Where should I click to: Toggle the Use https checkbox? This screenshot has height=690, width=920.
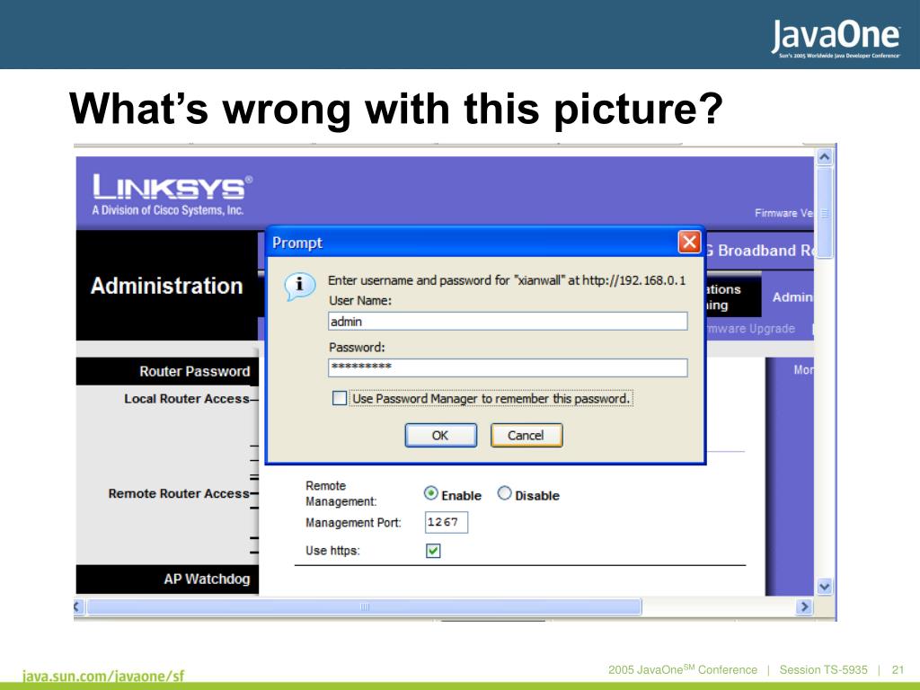(433, 551)
